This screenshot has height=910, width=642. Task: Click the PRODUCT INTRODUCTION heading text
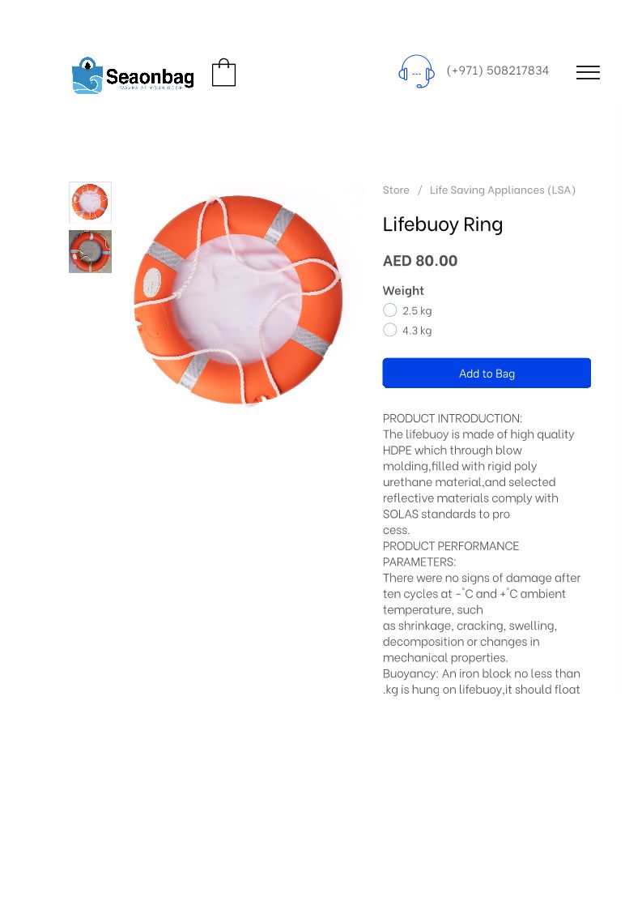tap(452, 418)
